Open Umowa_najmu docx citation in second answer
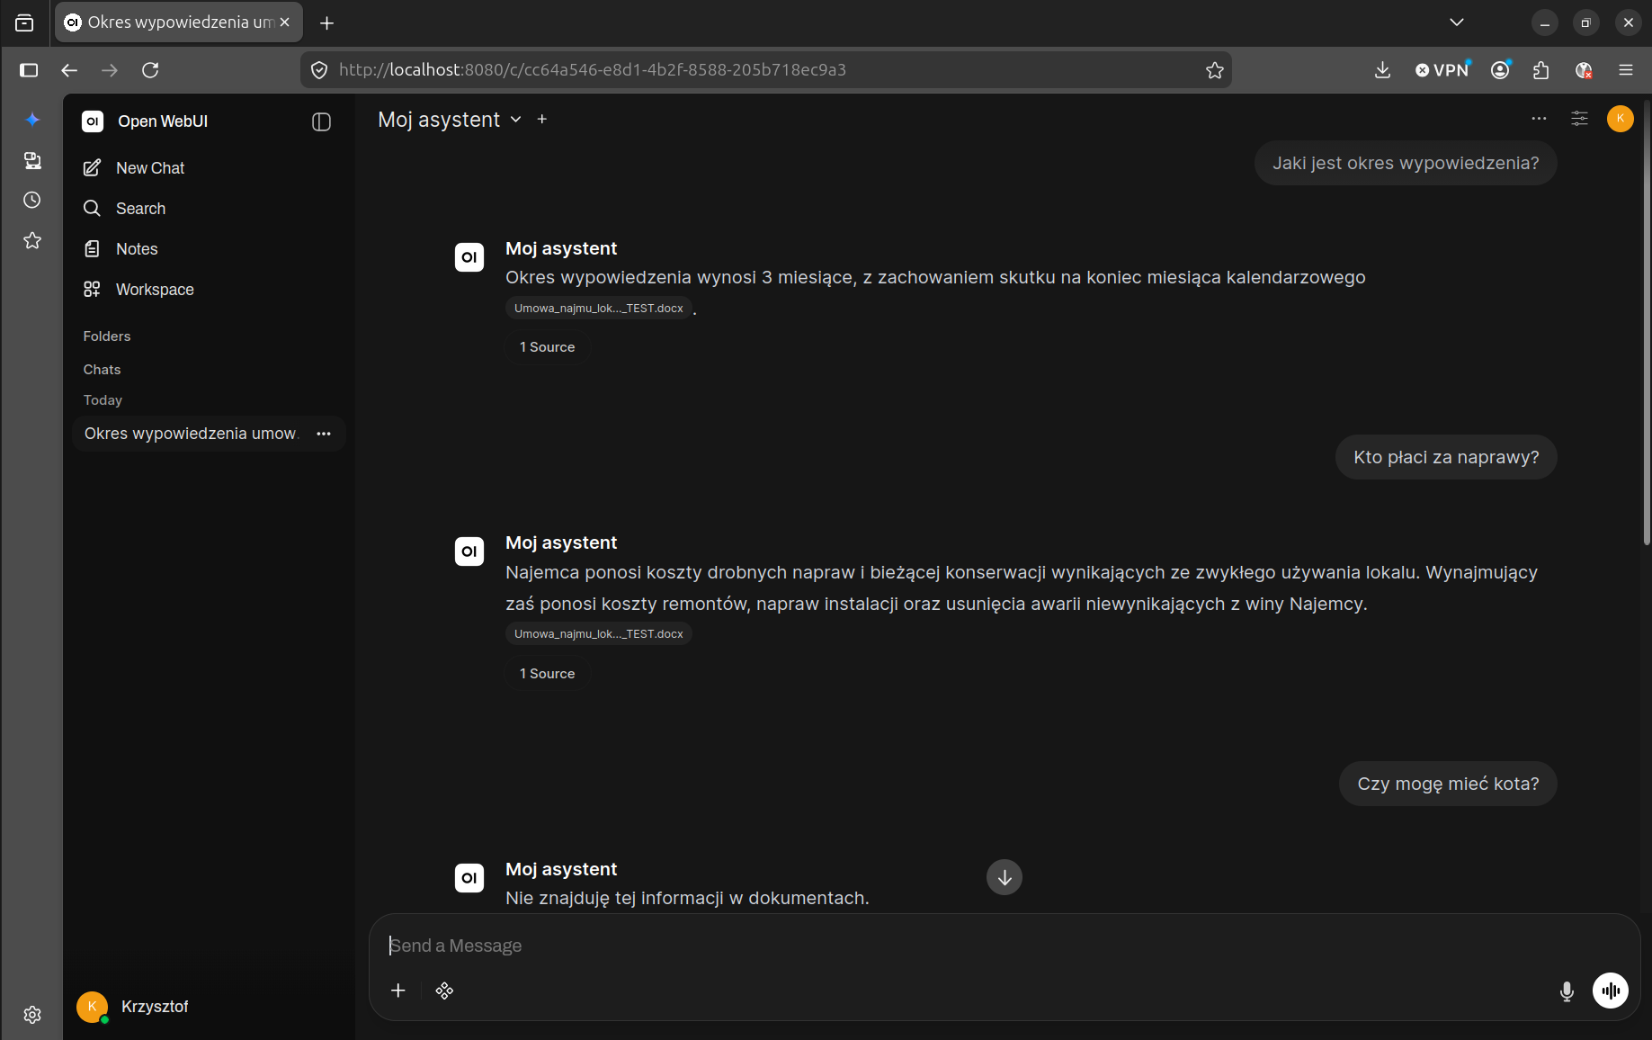1652x1040 pixels. click(599, 634)
